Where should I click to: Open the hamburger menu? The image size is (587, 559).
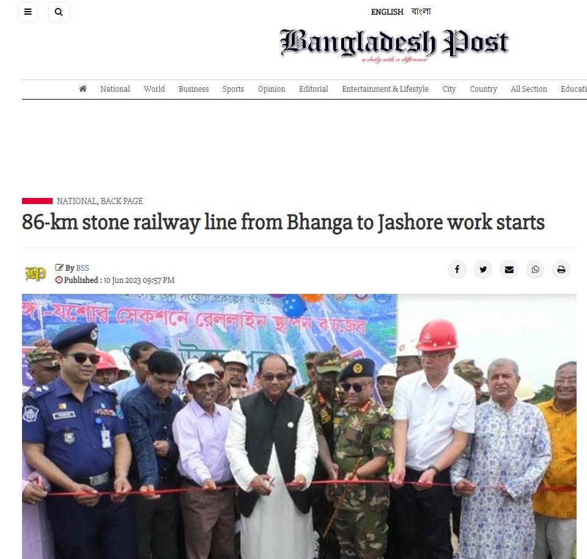coord(28,12)
